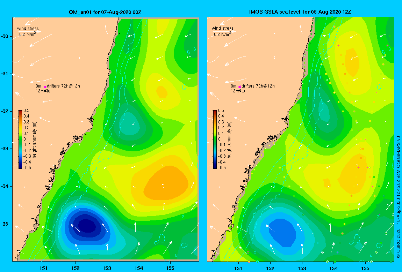Click the black 12m drifter arrow on left map
Screen dimensions: 402x272
(45, 91)
